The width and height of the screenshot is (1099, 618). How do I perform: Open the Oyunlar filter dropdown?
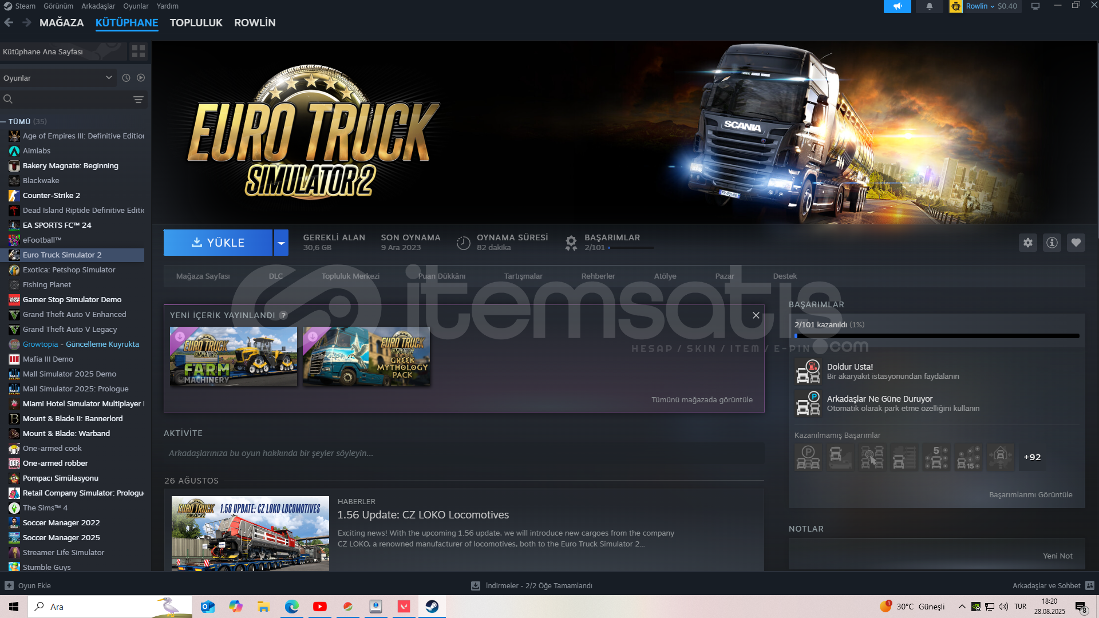tap(58, 78)
